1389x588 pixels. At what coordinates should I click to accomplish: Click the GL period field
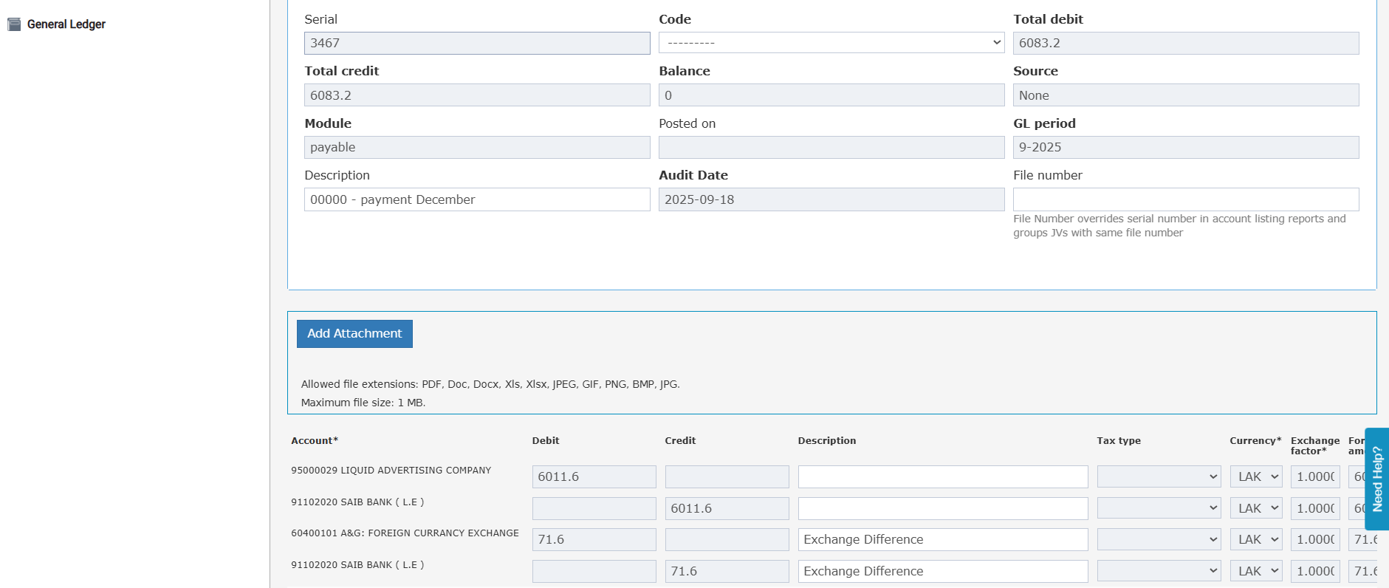click(x=1186, y=147)
